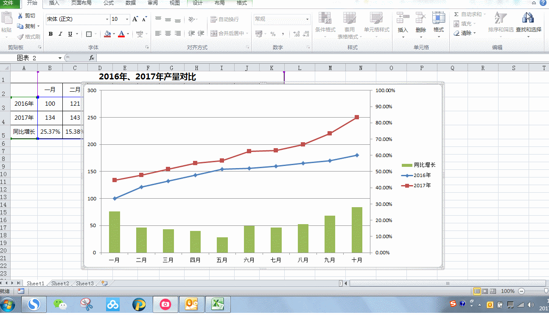The image size is (549, 315).
Task: Switch to Page Layout view in status bar
Action: pos(485,291)
